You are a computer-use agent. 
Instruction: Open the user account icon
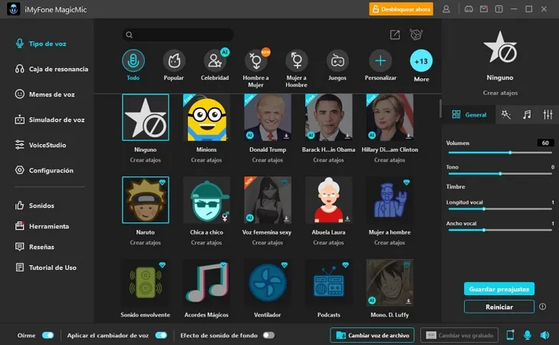tap(446, 9)
